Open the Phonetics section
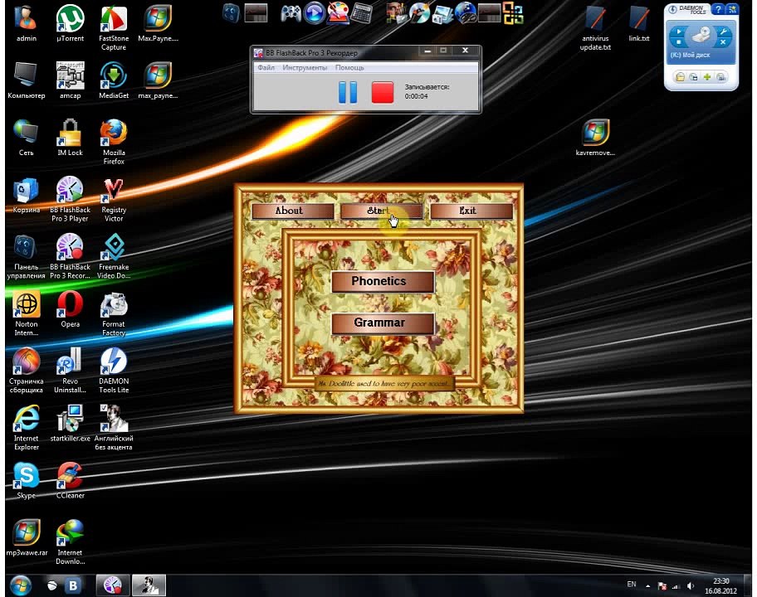Screen dimensions: 757x597 pyautogui.click(x=383, y=281)
